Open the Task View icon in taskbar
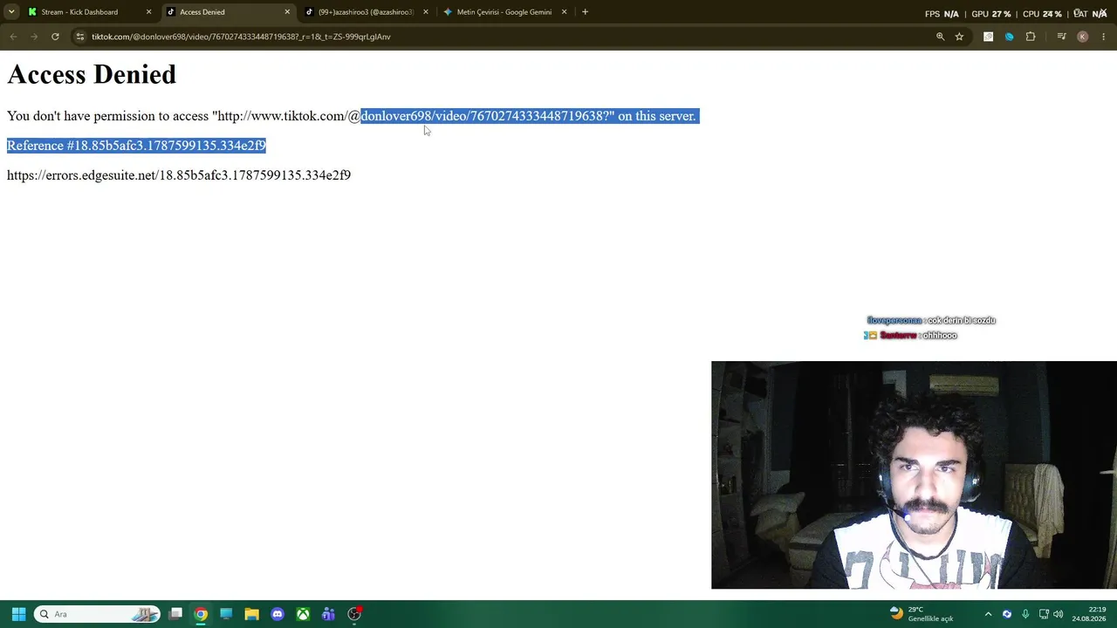This screenshot has width=1117, height=628. point(175,614)
